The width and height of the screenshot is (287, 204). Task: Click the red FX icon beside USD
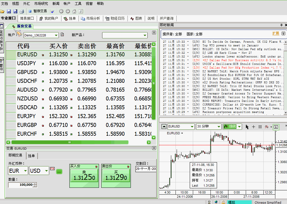[52, 169]
